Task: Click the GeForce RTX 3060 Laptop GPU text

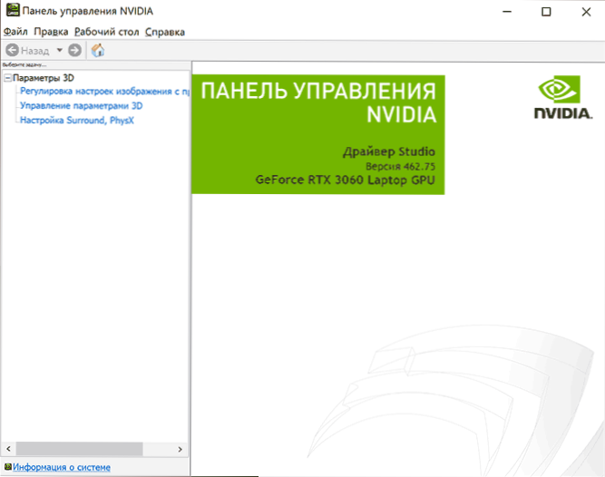Action: (345, 180)
